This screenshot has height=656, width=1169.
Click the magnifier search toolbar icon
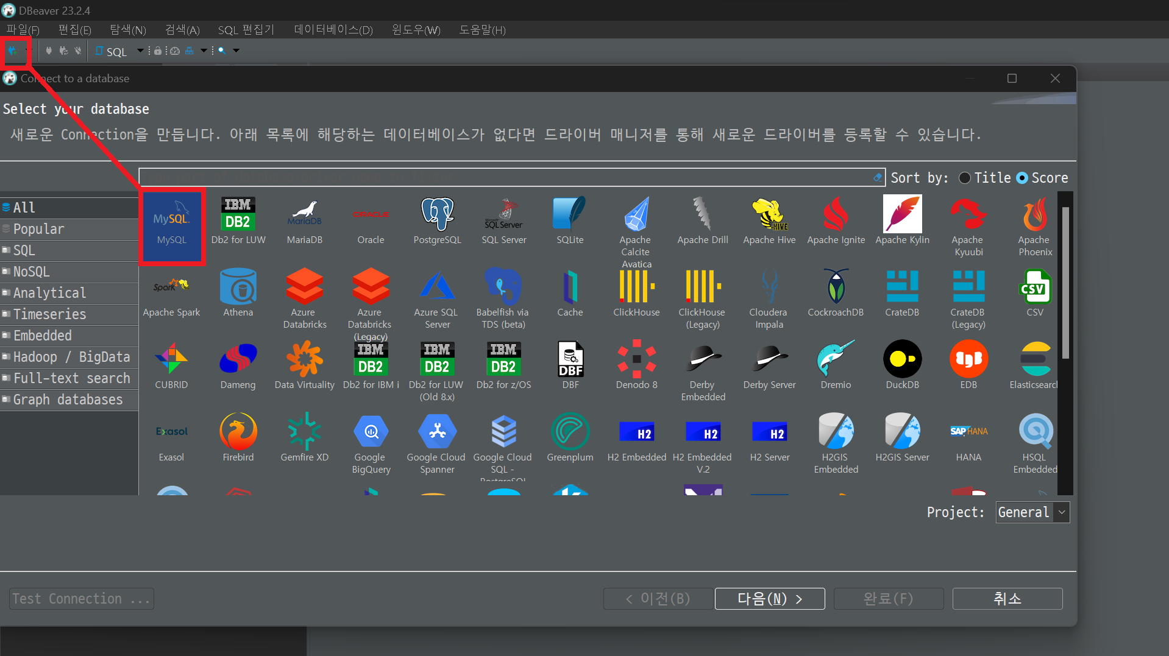pos(222,51)
